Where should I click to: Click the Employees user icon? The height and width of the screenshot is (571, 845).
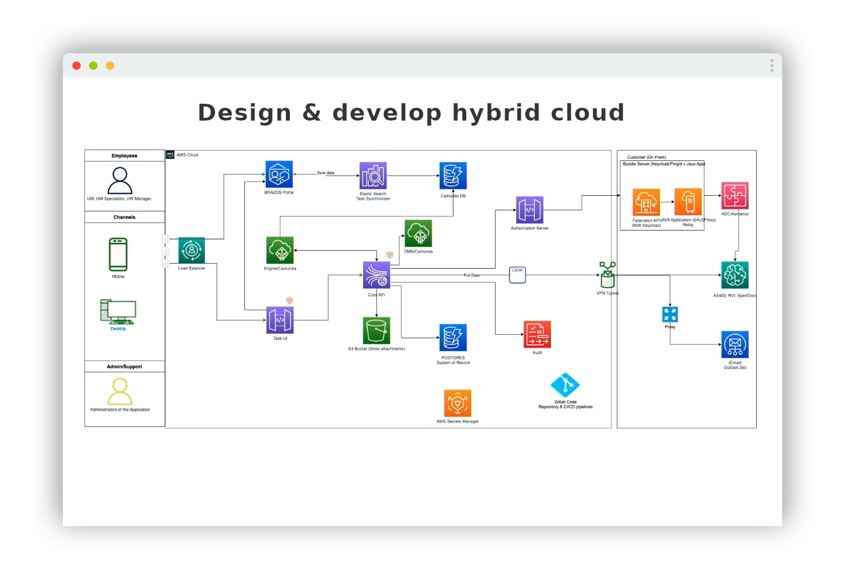pyautogui.click(x=120, y=181)
